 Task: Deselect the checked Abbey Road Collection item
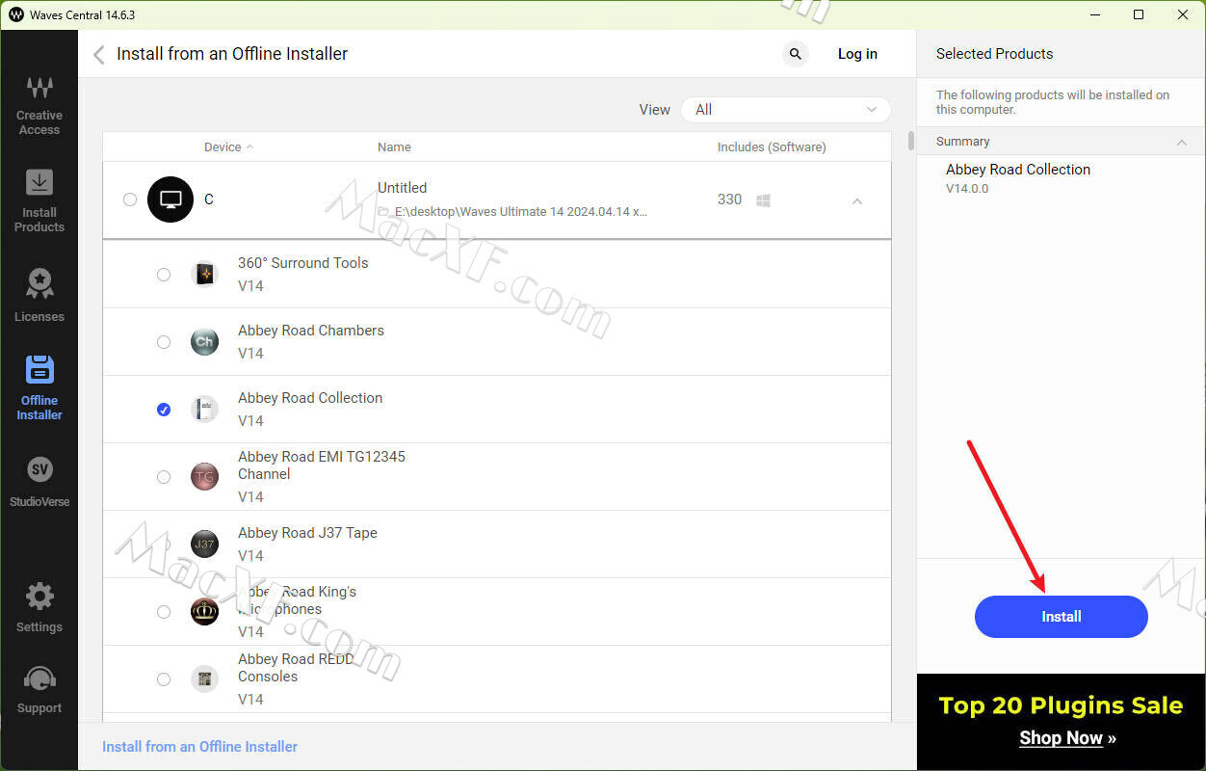tap(164, 410)
